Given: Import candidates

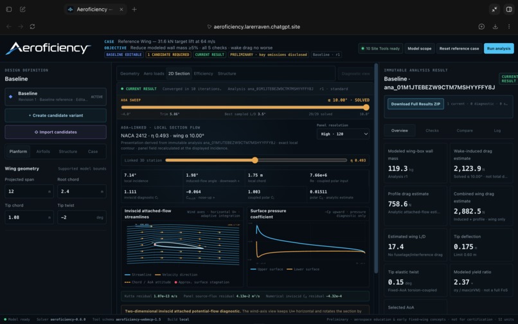Looking at the screenshot, I should pos(55,132).
